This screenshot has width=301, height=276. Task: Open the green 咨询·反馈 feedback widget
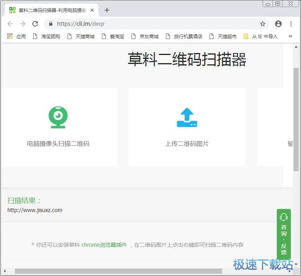click(x=284, y=234)
